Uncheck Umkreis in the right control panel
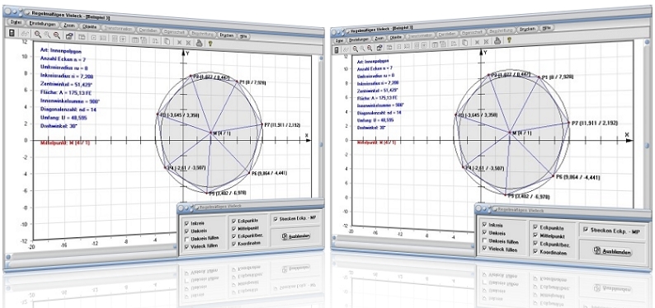This screenshot has width=655, height=308. pos(483,233)
